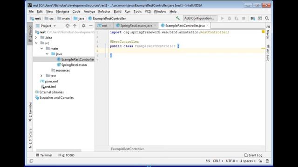Open the Terminal tool window
298x167 pixels.
44,155
